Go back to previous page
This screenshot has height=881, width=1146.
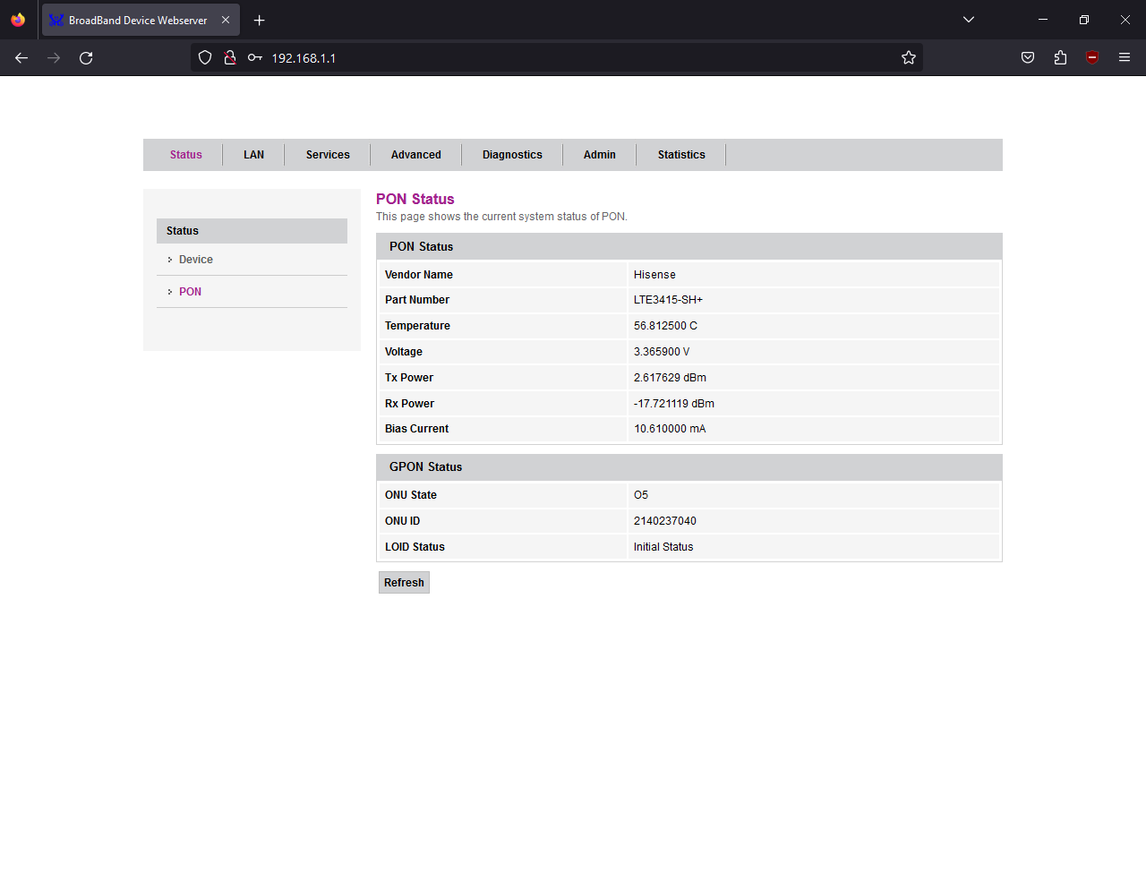click(21, 58)
